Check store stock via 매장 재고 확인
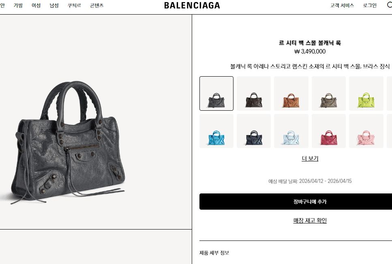 coord(310,221)
